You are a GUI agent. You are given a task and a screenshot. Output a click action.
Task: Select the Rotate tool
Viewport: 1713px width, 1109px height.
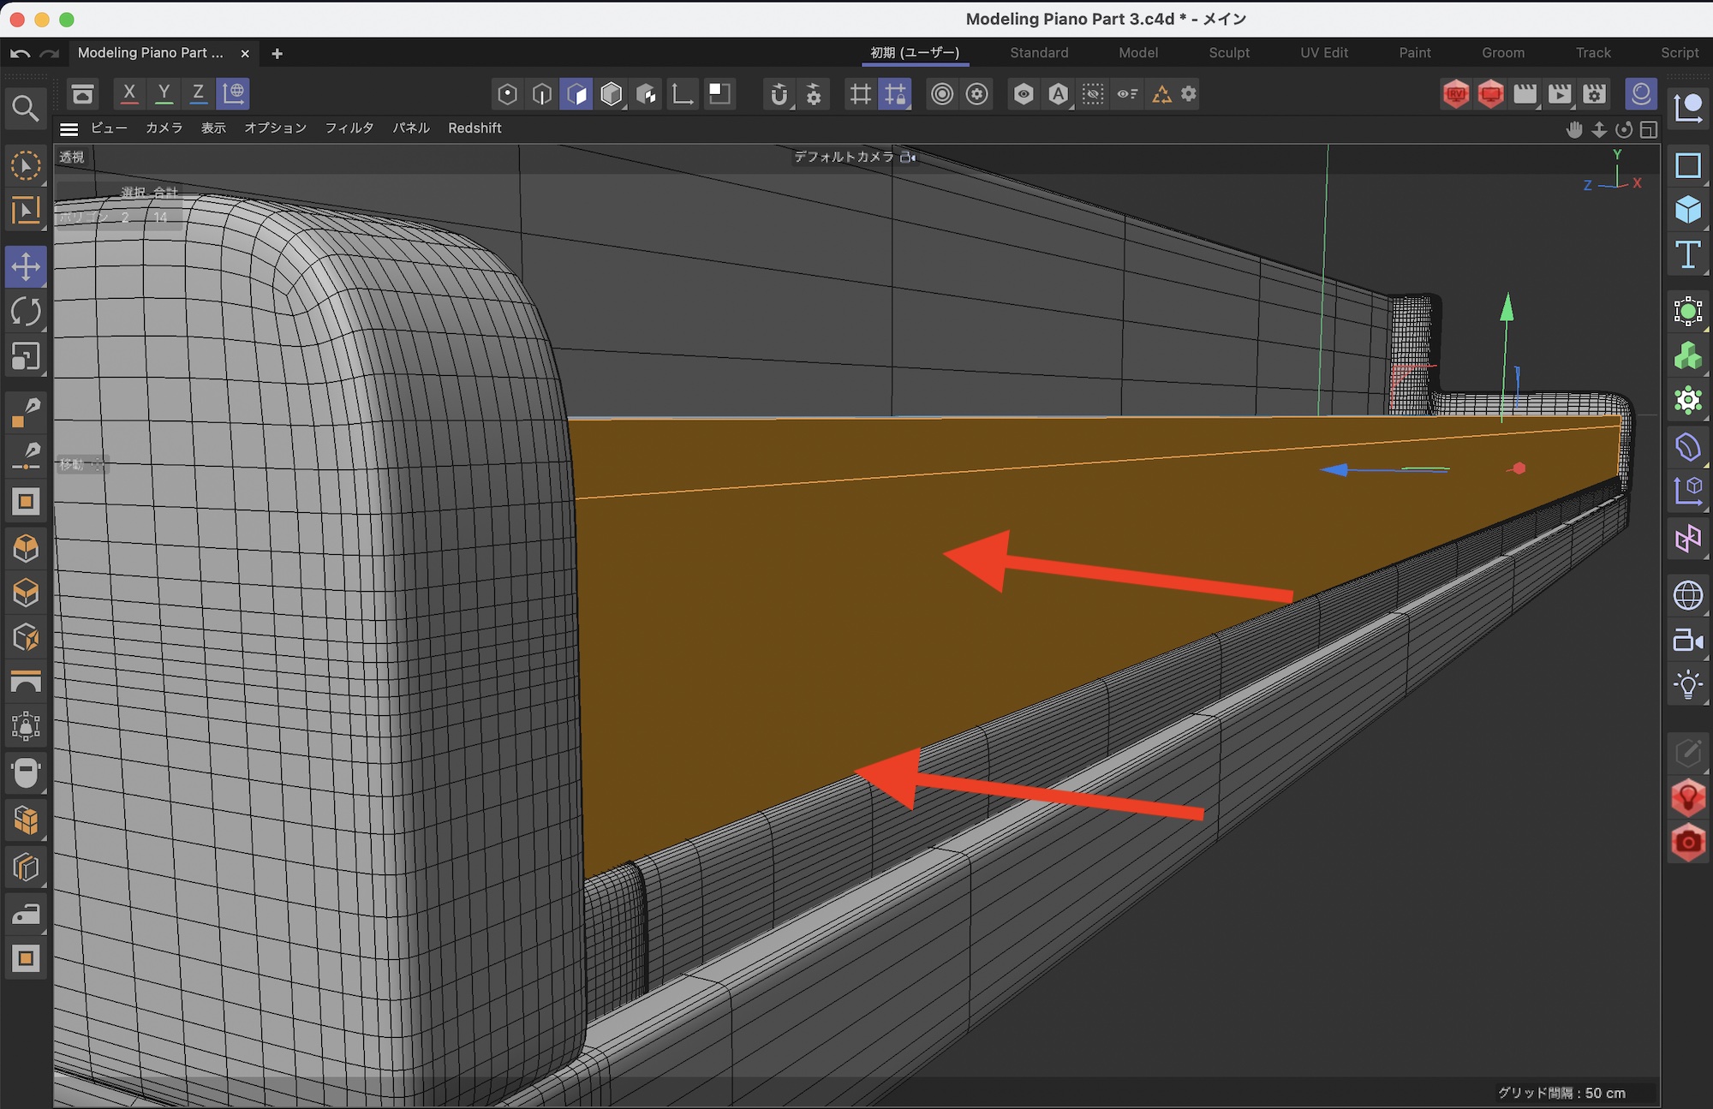(26, 311)
